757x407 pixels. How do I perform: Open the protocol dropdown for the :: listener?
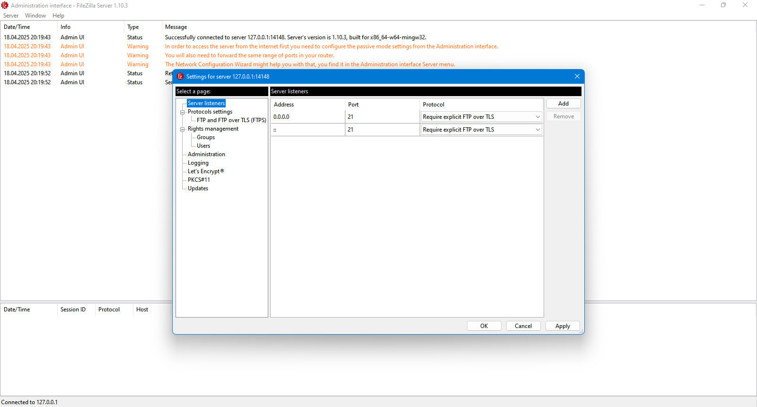coord(481,130)
